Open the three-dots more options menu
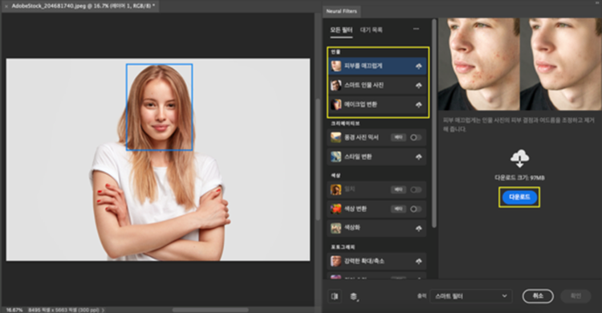The height and width of the screenshot is (313, 602). tap(416, 29)
